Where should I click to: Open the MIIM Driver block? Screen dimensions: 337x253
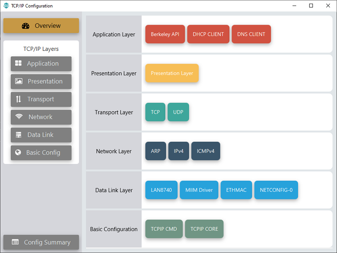click(199, 190)
